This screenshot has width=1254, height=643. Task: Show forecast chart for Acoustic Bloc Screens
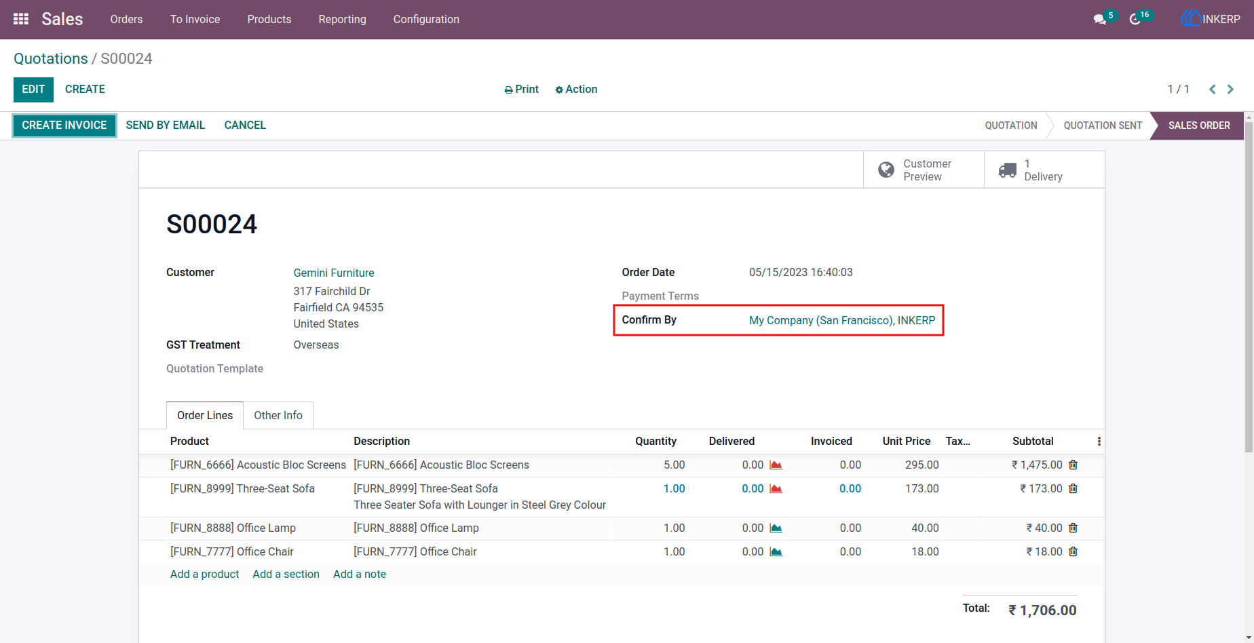(776, 465)
